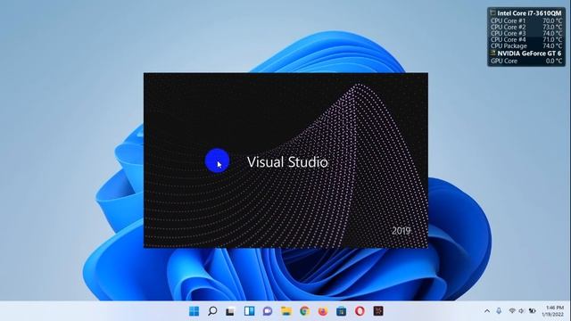Viewport: 571px width, 321px height.
Task: Select CPU Core #3 temperature row
Action: tap(526, 34)
